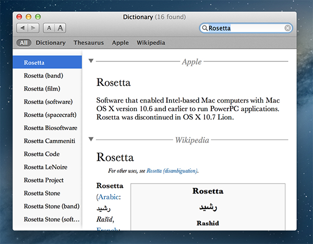Select Rosetta Stone in results list

pyautogui.click(x=47, y=193)
